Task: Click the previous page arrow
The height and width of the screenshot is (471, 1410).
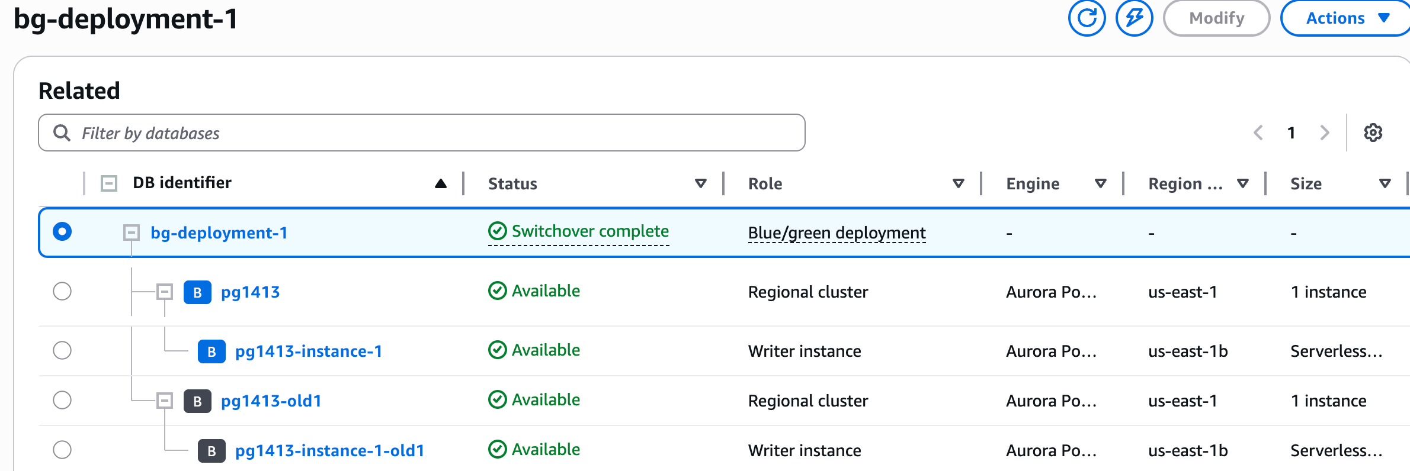Action: (1259, 133)
